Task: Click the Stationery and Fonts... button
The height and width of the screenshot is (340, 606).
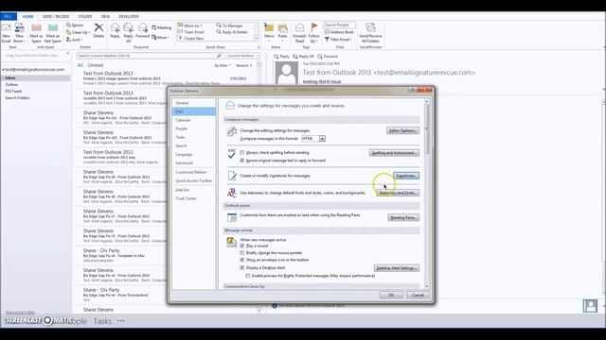Action: [398, 193]
